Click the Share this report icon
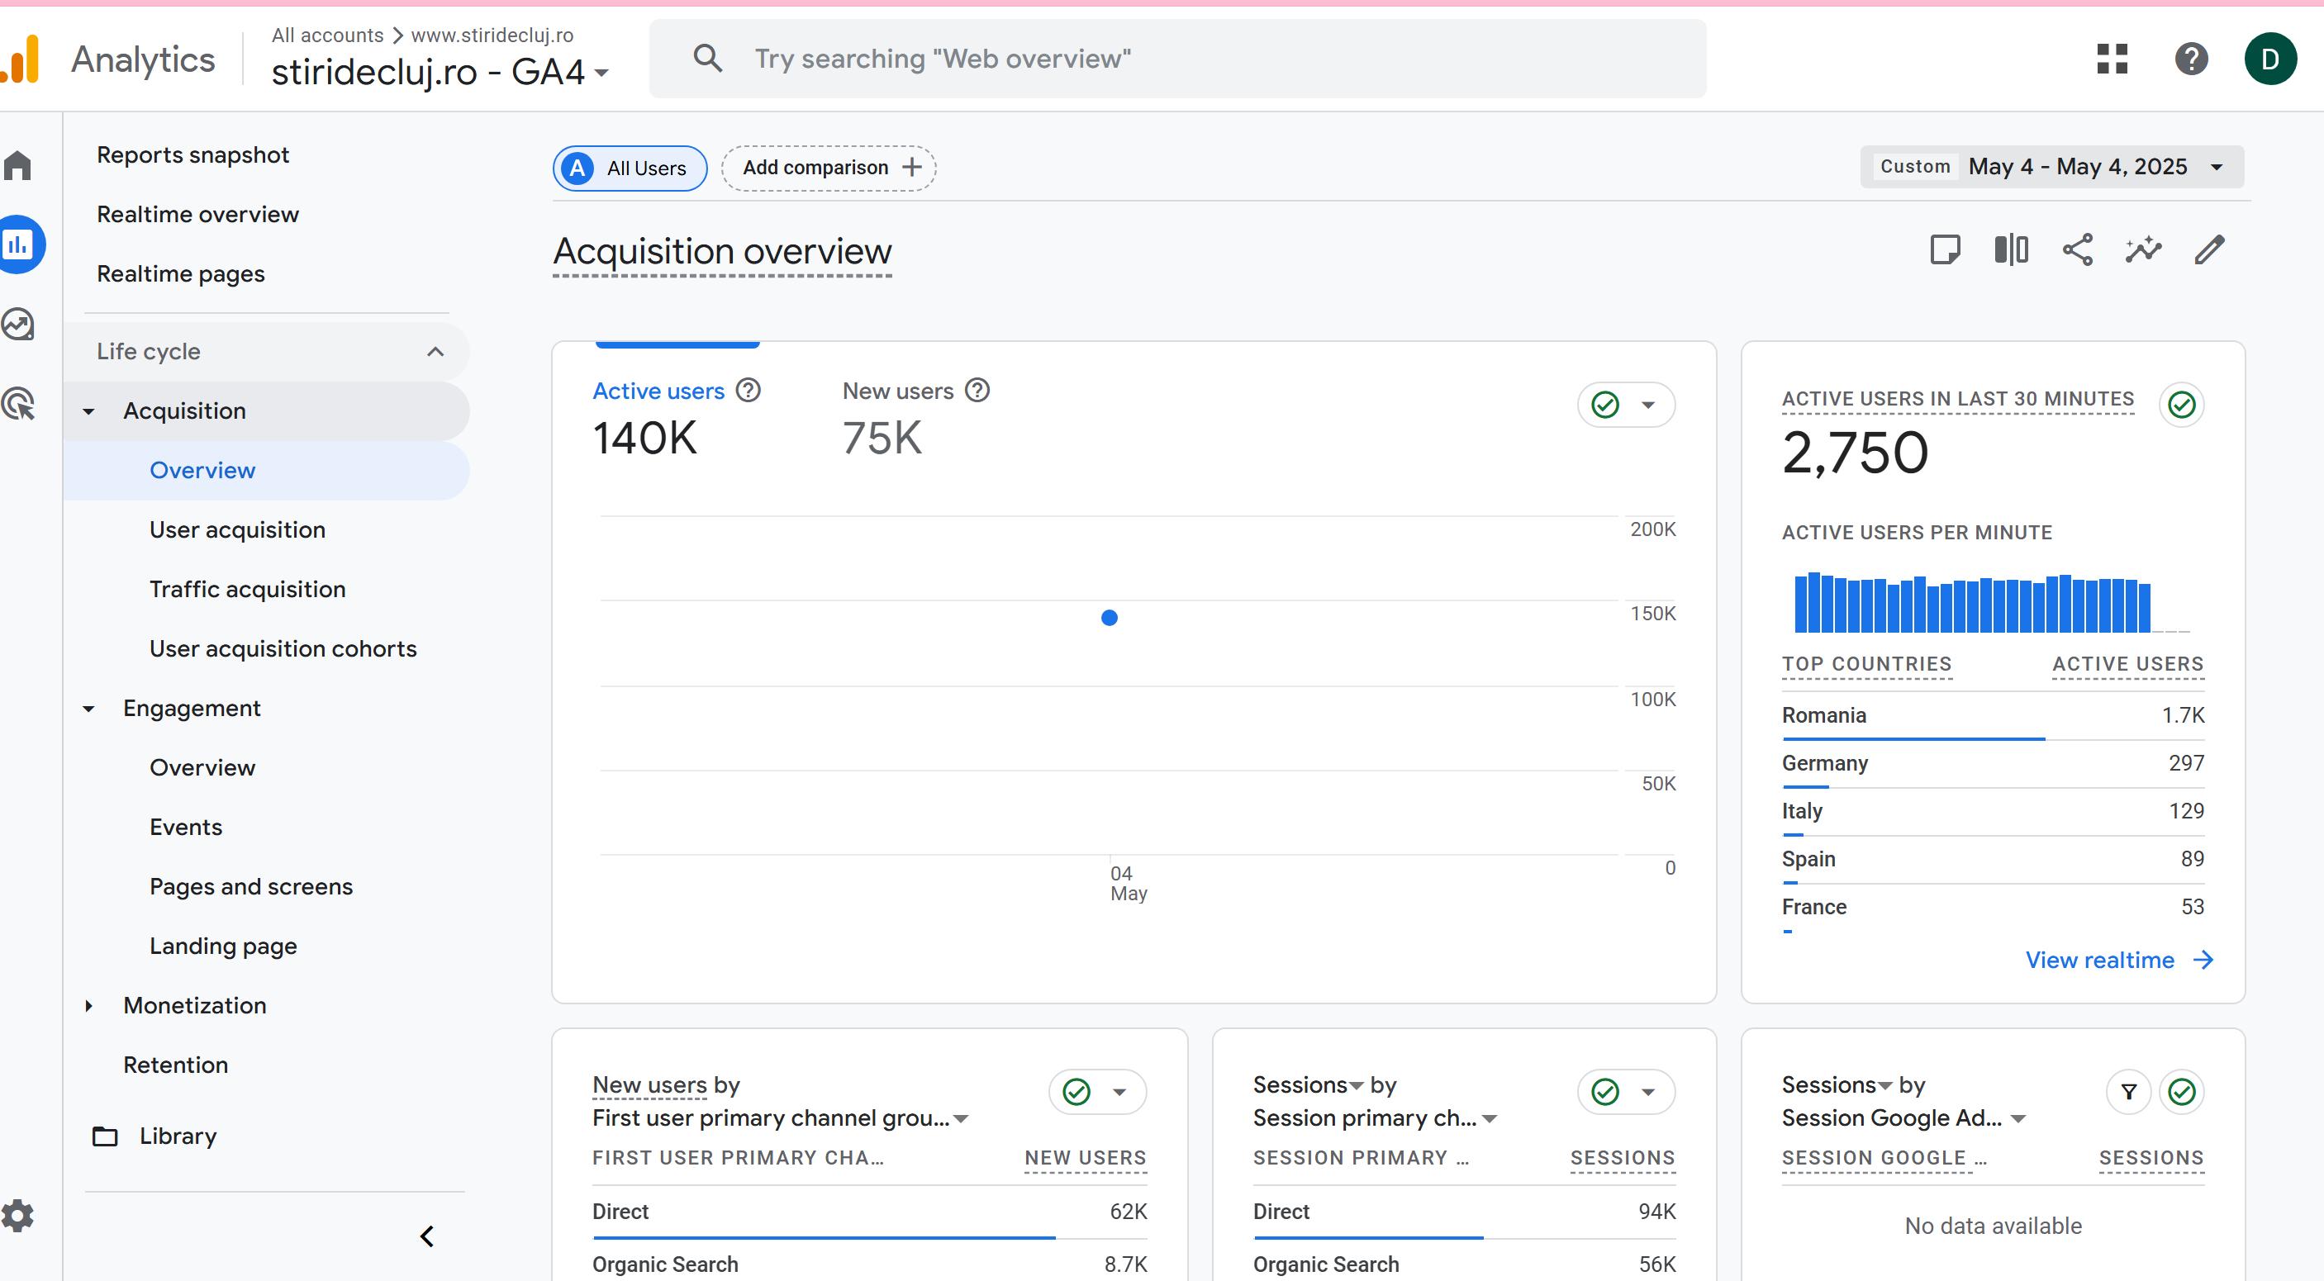This screenshot has height=1281, width=2324. [2077, 250]
